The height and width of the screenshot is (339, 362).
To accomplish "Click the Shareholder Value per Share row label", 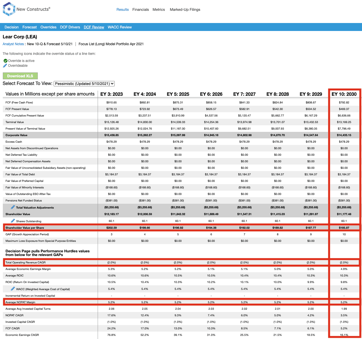I will tap(25, 228).
